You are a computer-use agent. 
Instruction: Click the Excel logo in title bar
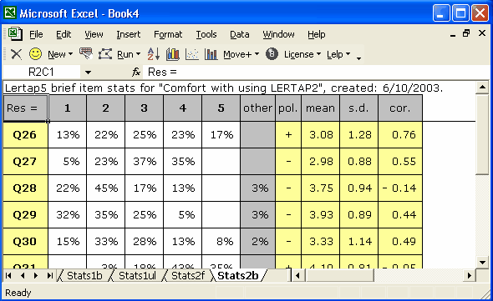click(x=10, y=13)
